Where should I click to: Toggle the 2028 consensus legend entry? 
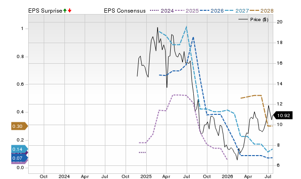261,11
